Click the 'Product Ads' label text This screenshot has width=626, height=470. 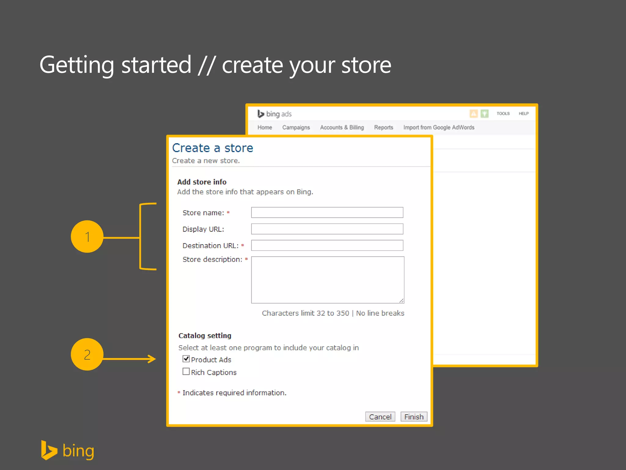point(211,360)
